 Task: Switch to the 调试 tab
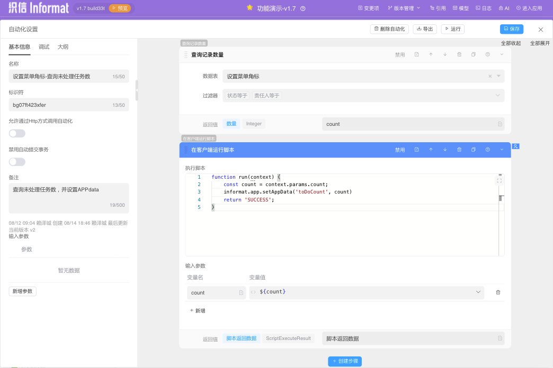[x=44, y=47]
